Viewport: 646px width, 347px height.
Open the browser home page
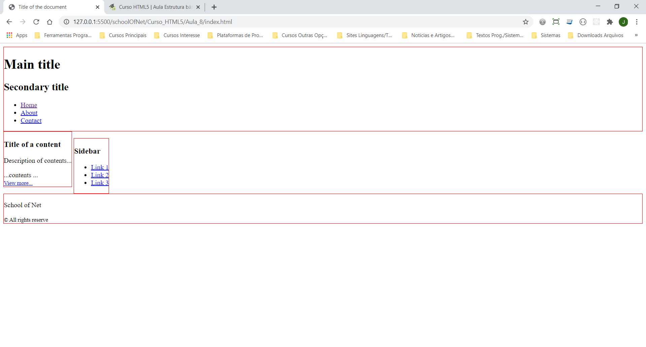(49, 22)
